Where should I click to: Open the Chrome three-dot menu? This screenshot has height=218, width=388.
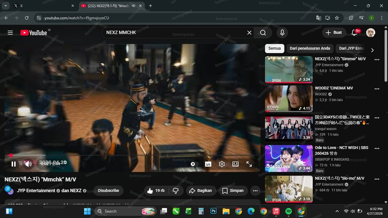(382, 18)
